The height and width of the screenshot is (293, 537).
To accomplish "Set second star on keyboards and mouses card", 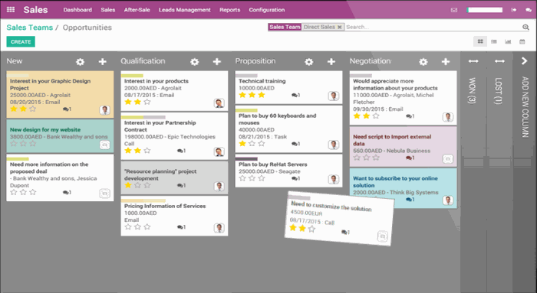I will pyautogui.click(x=252, y=143).
